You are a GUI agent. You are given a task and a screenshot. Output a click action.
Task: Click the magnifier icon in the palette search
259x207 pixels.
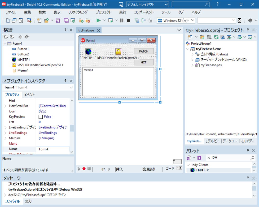coord(252,158)
